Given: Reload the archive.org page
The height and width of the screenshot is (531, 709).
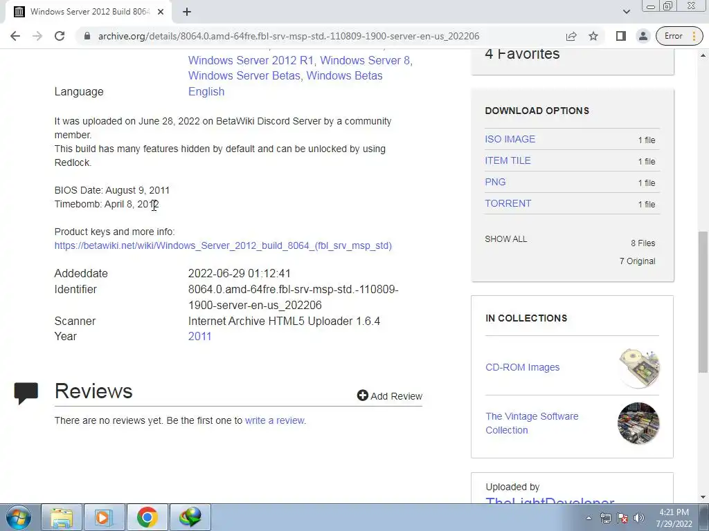Looking at the screenshot, I should pos(60,36).
